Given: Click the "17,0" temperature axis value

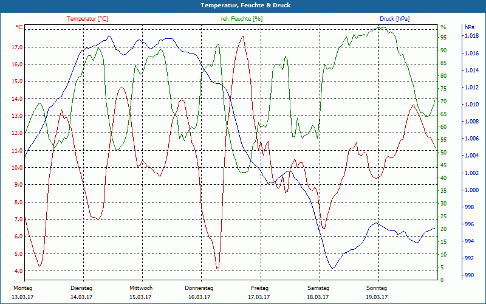Looking at the screenshot, I should coord(18,47).
